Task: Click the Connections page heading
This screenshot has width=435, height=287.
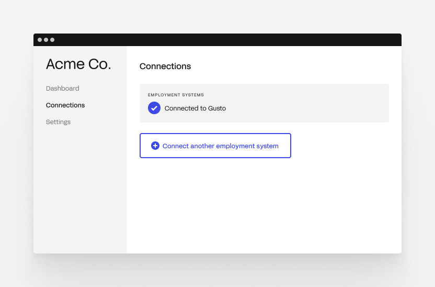Action: 165,67
